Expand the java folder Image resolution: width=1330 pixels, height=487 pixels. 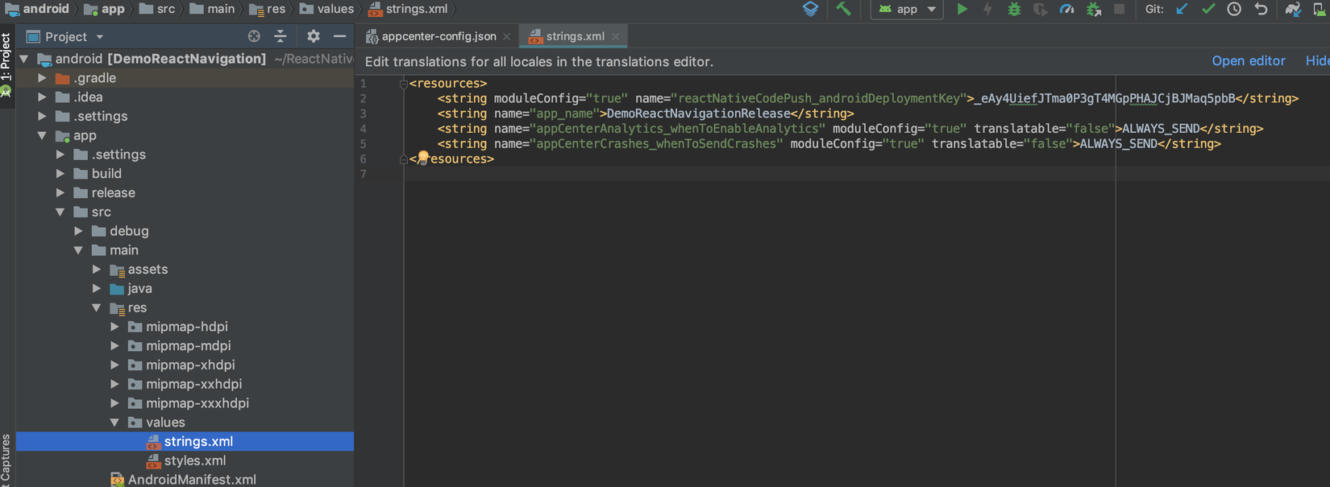[97, 289]
